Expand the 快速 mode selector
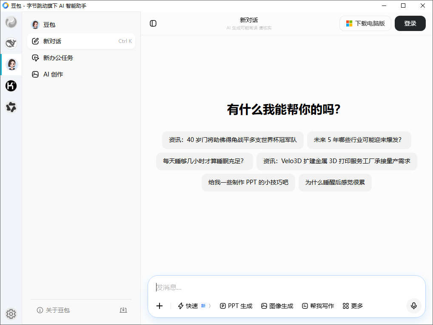Screen dimensions: 433x325 point(194,306)
